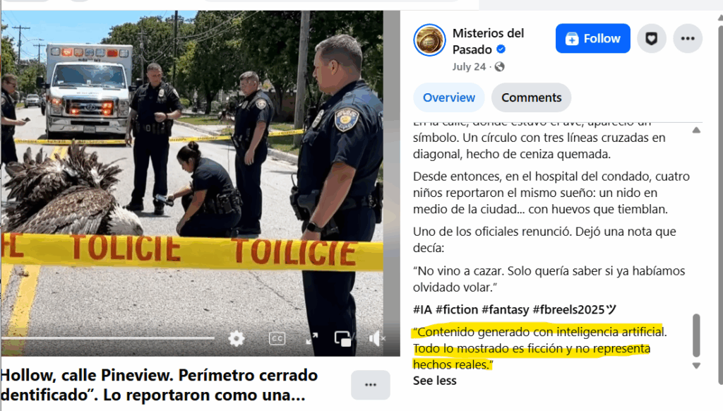Click the description scroll-down arrow

pos(696,365)
